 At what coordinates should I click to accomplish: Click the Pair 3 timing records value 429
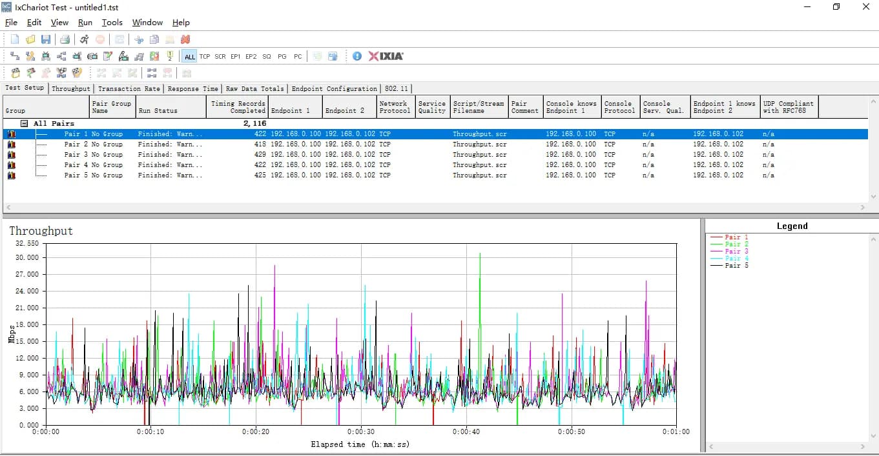259,155
